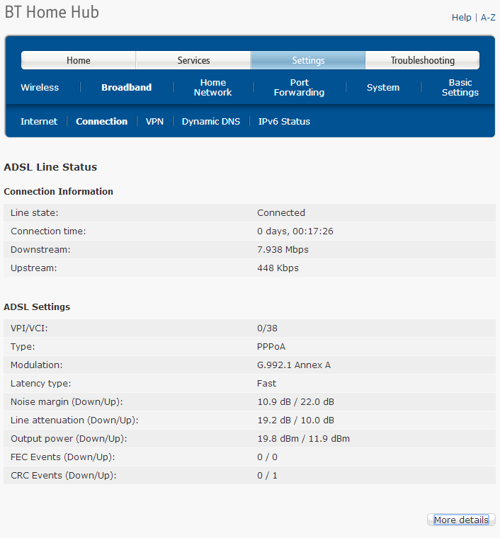Open Home Network settings
Screen dimensions: 500x538
[x=212, y=88]
